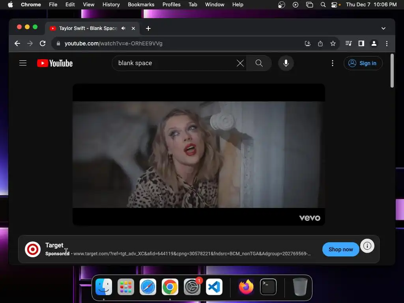Open the File menu
The width and height of the screenshot is (404, 303).
coord(53,4)
